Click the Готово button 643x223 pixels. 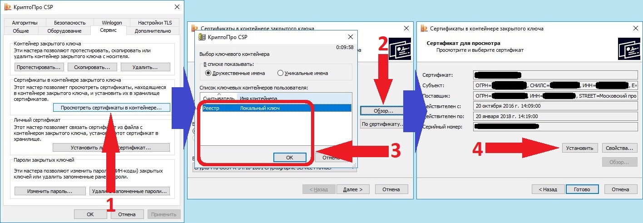tap(582, 189)
